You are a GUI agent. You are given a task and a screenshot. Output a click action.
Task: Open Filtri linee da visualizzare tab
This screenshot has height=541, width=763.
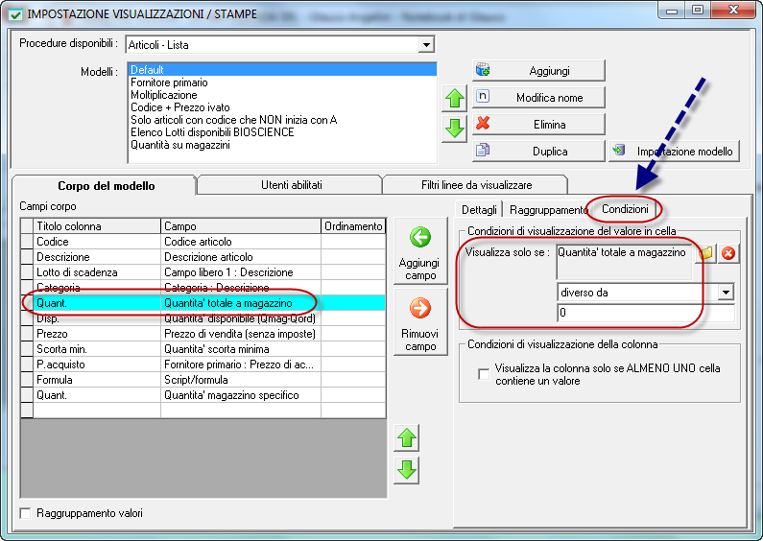476,185
